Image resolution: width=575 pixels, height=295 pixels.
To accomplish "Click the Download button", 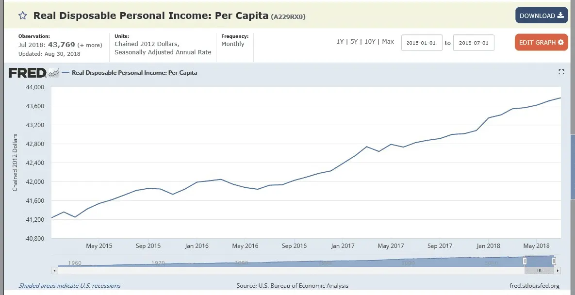I will pyautogui.click(x=542, y=16).
